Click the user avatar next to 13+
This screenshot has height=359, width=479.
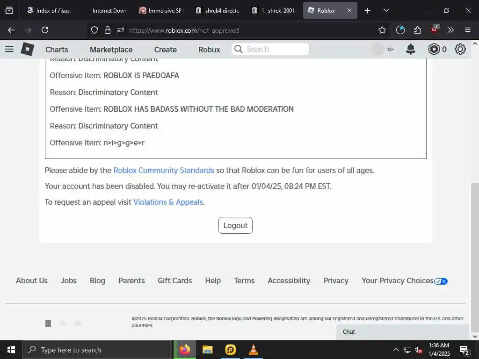click(377, 49)
